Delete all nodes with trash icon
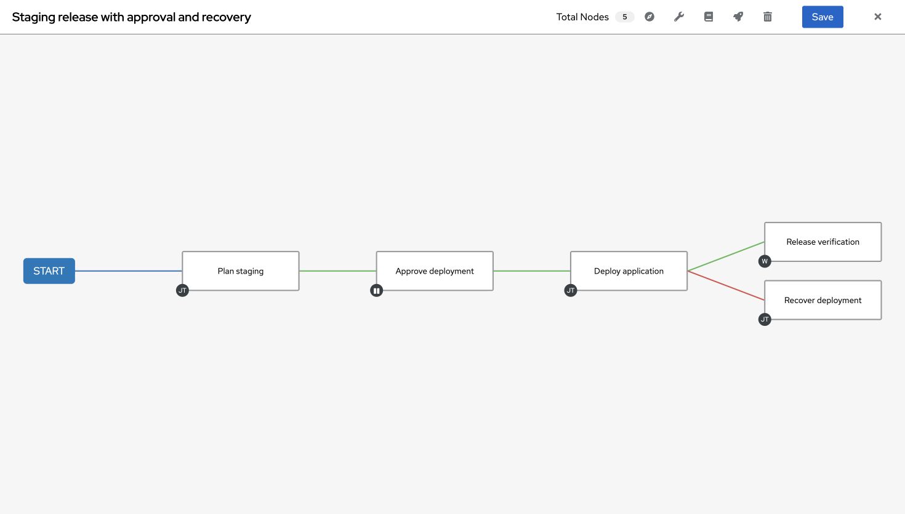The image size is (905, 514). pos(768,17)
